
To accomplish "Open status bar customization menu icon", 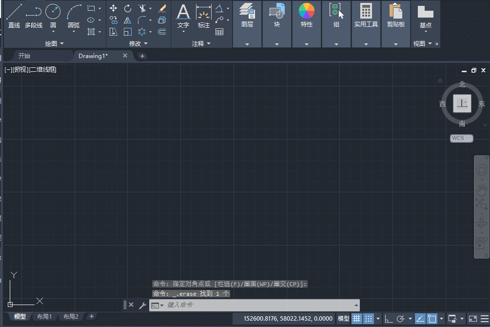I will (485, 319).
